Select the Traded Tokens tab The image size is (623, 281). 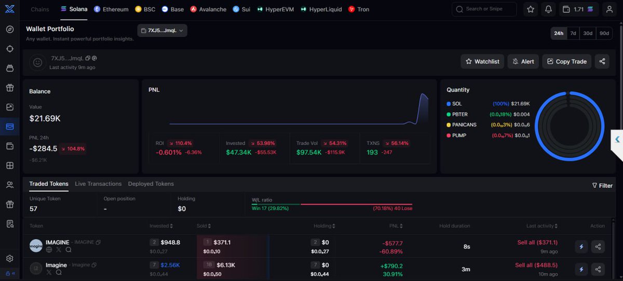click(49, 184)
